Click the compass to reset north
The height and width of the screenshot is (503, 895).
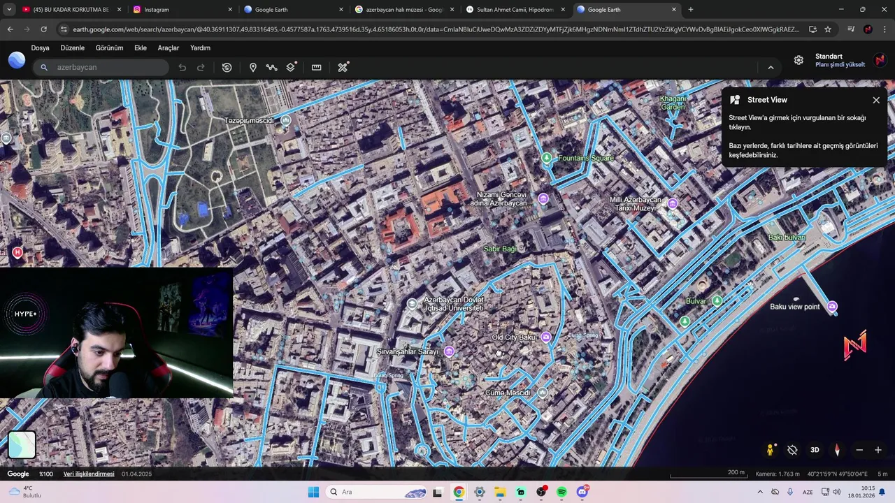click(837, 450)
